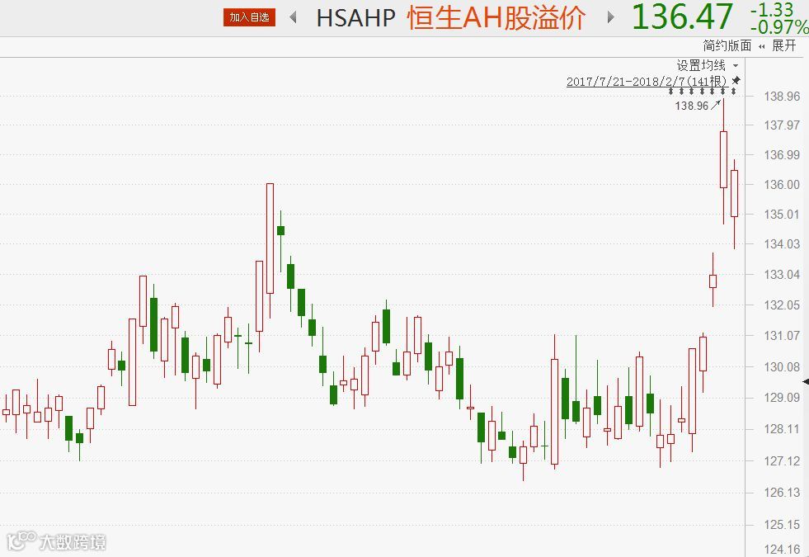Click the 137.97 axis label

[782, 125]
